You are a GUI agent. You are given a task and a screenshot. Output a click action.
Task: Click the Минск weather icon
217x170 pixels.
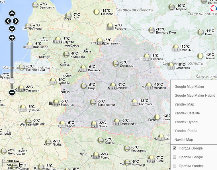113,85
